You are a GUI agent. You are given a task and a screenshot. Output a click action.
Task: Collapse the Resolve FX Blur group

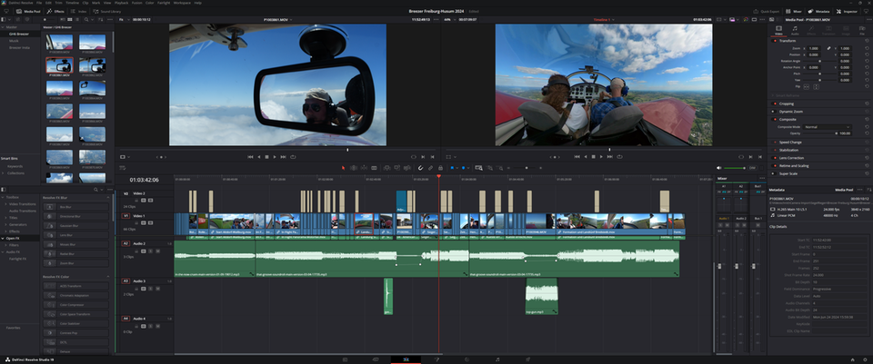[108, 198]
